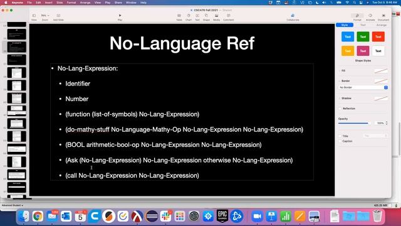Open the Border preview swatch

[x=381, y=81]
